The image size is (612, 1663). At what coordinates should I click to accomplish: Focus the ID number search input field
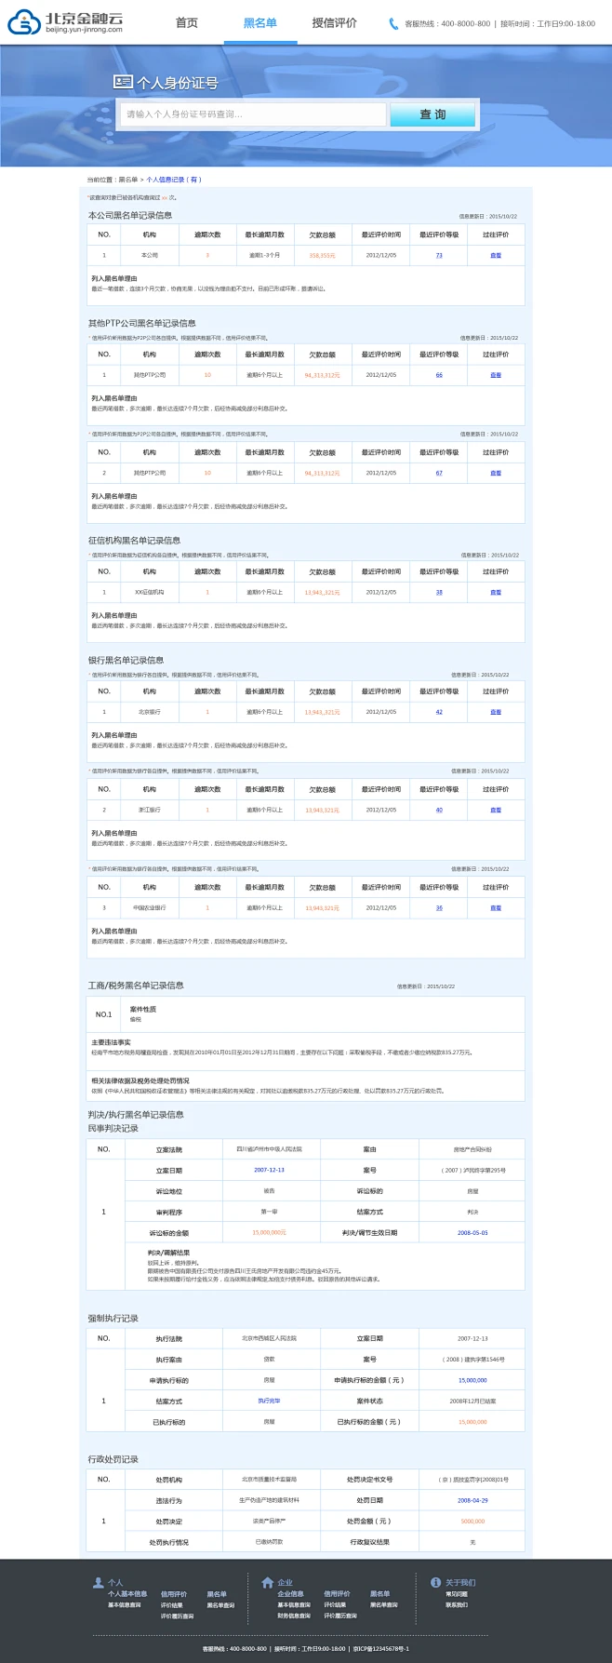pos(253,114)
